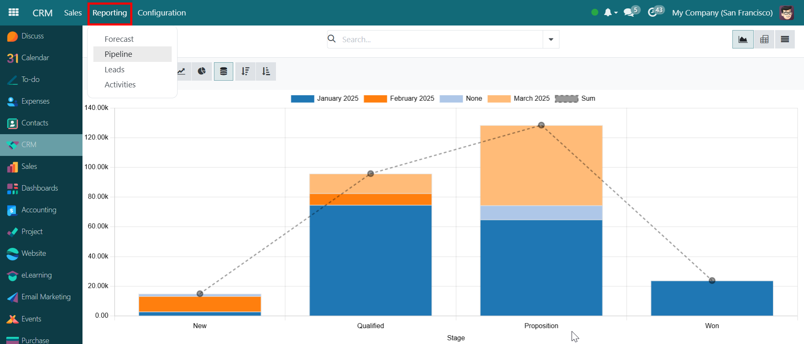804x344 pixels.
Task: Open the company switcher My Company
Action: pyautogui.click(x=722, y=13)
